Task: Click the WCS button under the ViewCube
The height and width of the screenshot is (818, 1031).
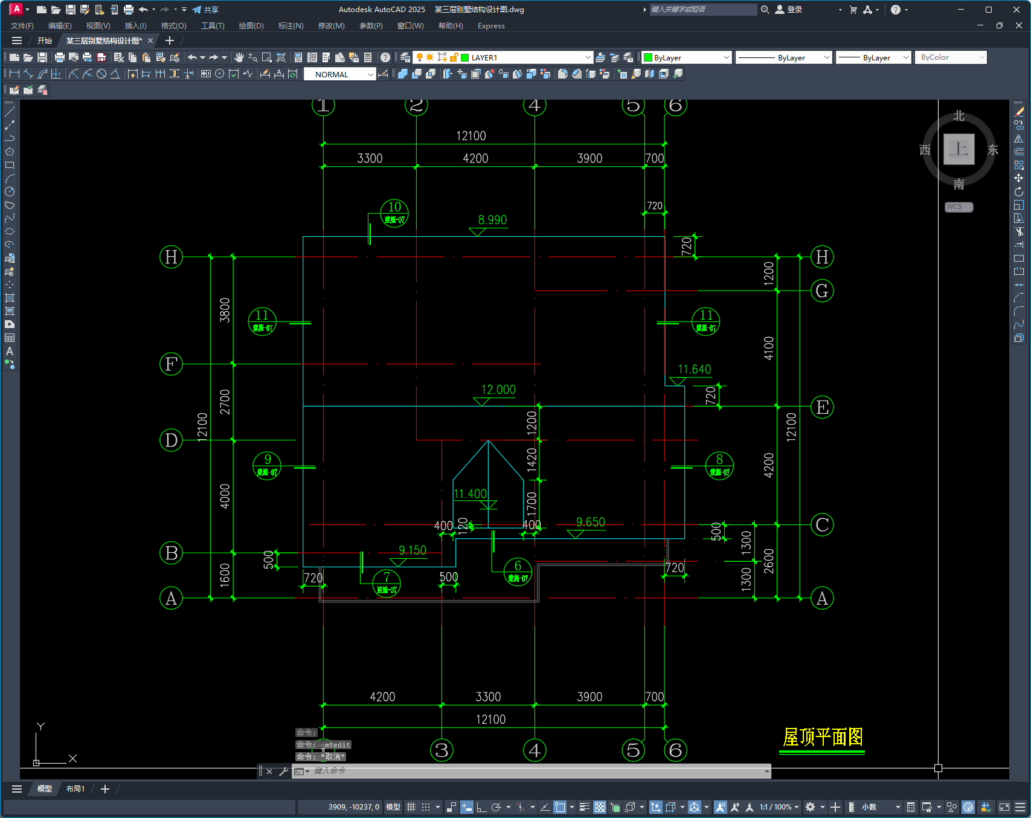Action: pyautogui.click(x=959, y=207)
